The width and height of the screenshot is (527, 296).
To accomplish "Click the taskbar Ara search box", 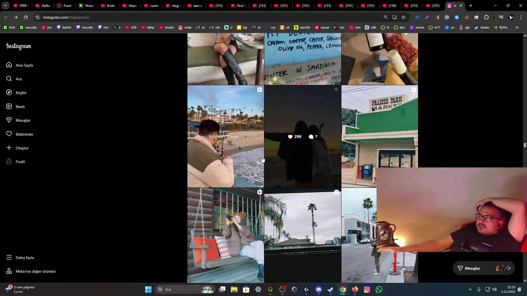I will tap(186, 289).
